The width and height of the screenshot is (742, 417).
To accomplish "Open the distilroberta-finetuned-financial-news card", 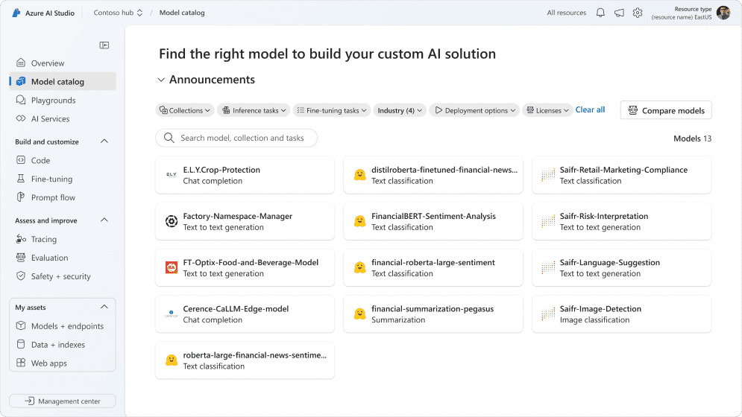I will click(x=433, y=175).
